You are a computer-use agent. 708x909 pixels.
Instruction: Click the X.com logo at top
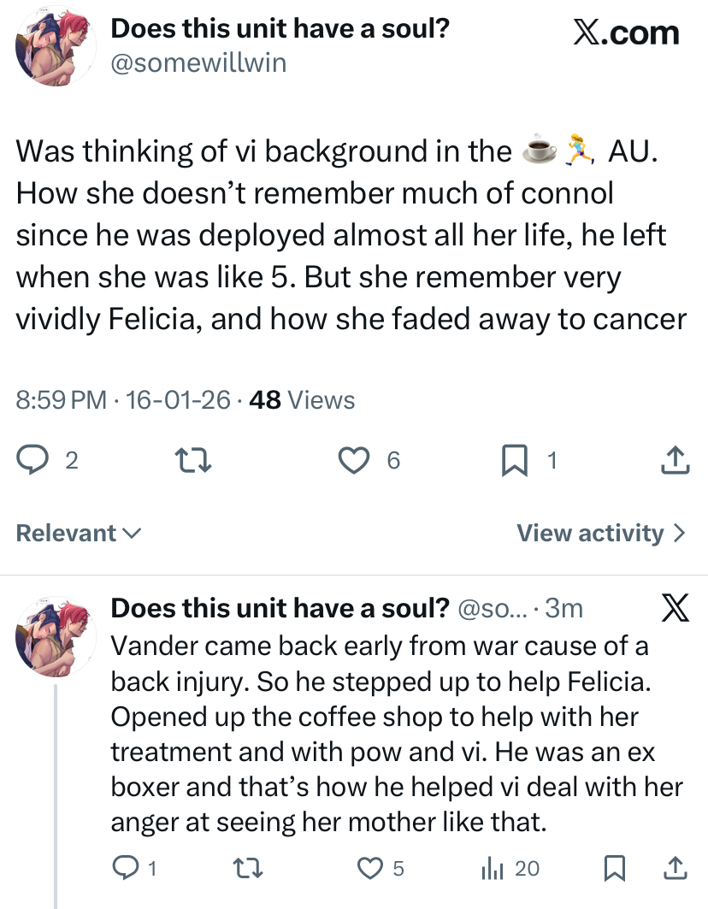pos(625,33)
